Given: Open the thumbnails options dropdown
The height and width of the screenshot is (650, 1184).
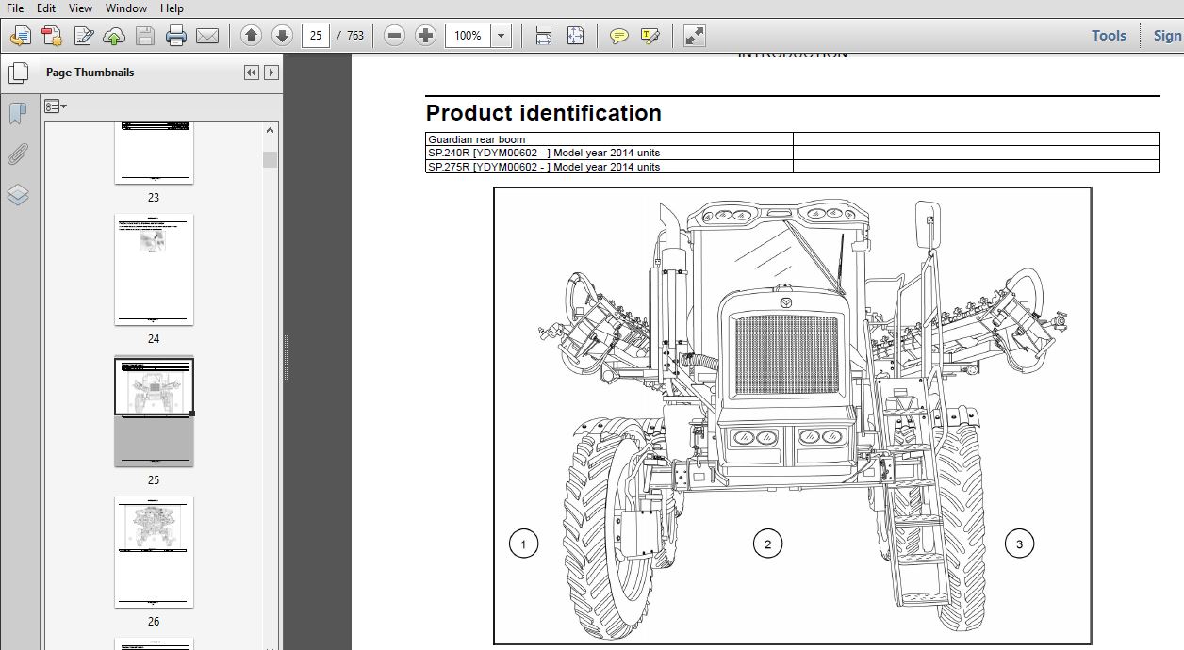Looking at the screenshot, I should pos(56,106).
